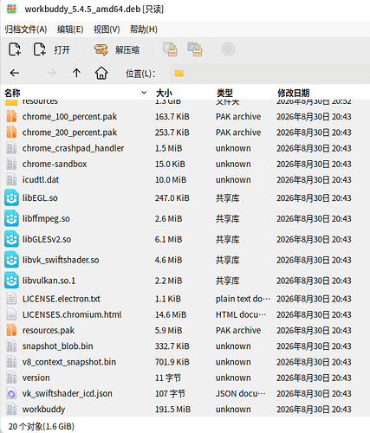Click the open archive icon beside 打开

pos(40,49)
